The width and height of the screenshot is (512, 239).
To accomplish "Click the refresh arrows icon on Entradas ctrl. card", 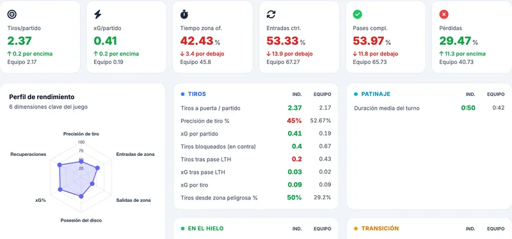I will coord(271,14).
